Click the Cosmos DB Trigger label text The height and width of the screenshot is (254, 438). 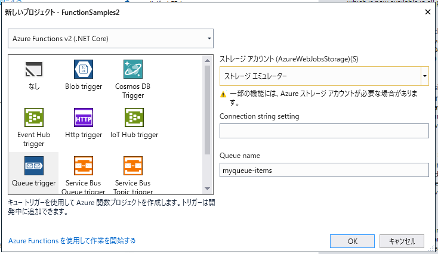click(x=133, y=91)
